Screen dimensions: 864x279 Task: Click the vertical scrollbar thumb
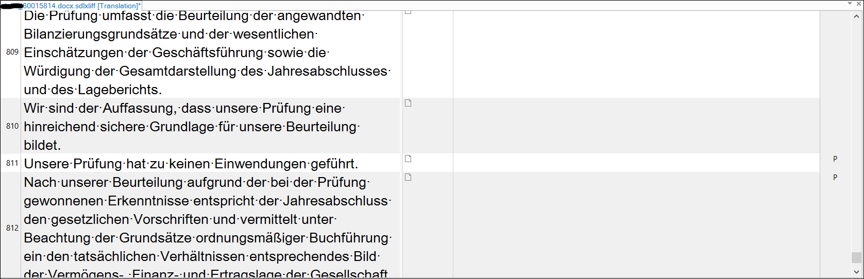[857, 257]
